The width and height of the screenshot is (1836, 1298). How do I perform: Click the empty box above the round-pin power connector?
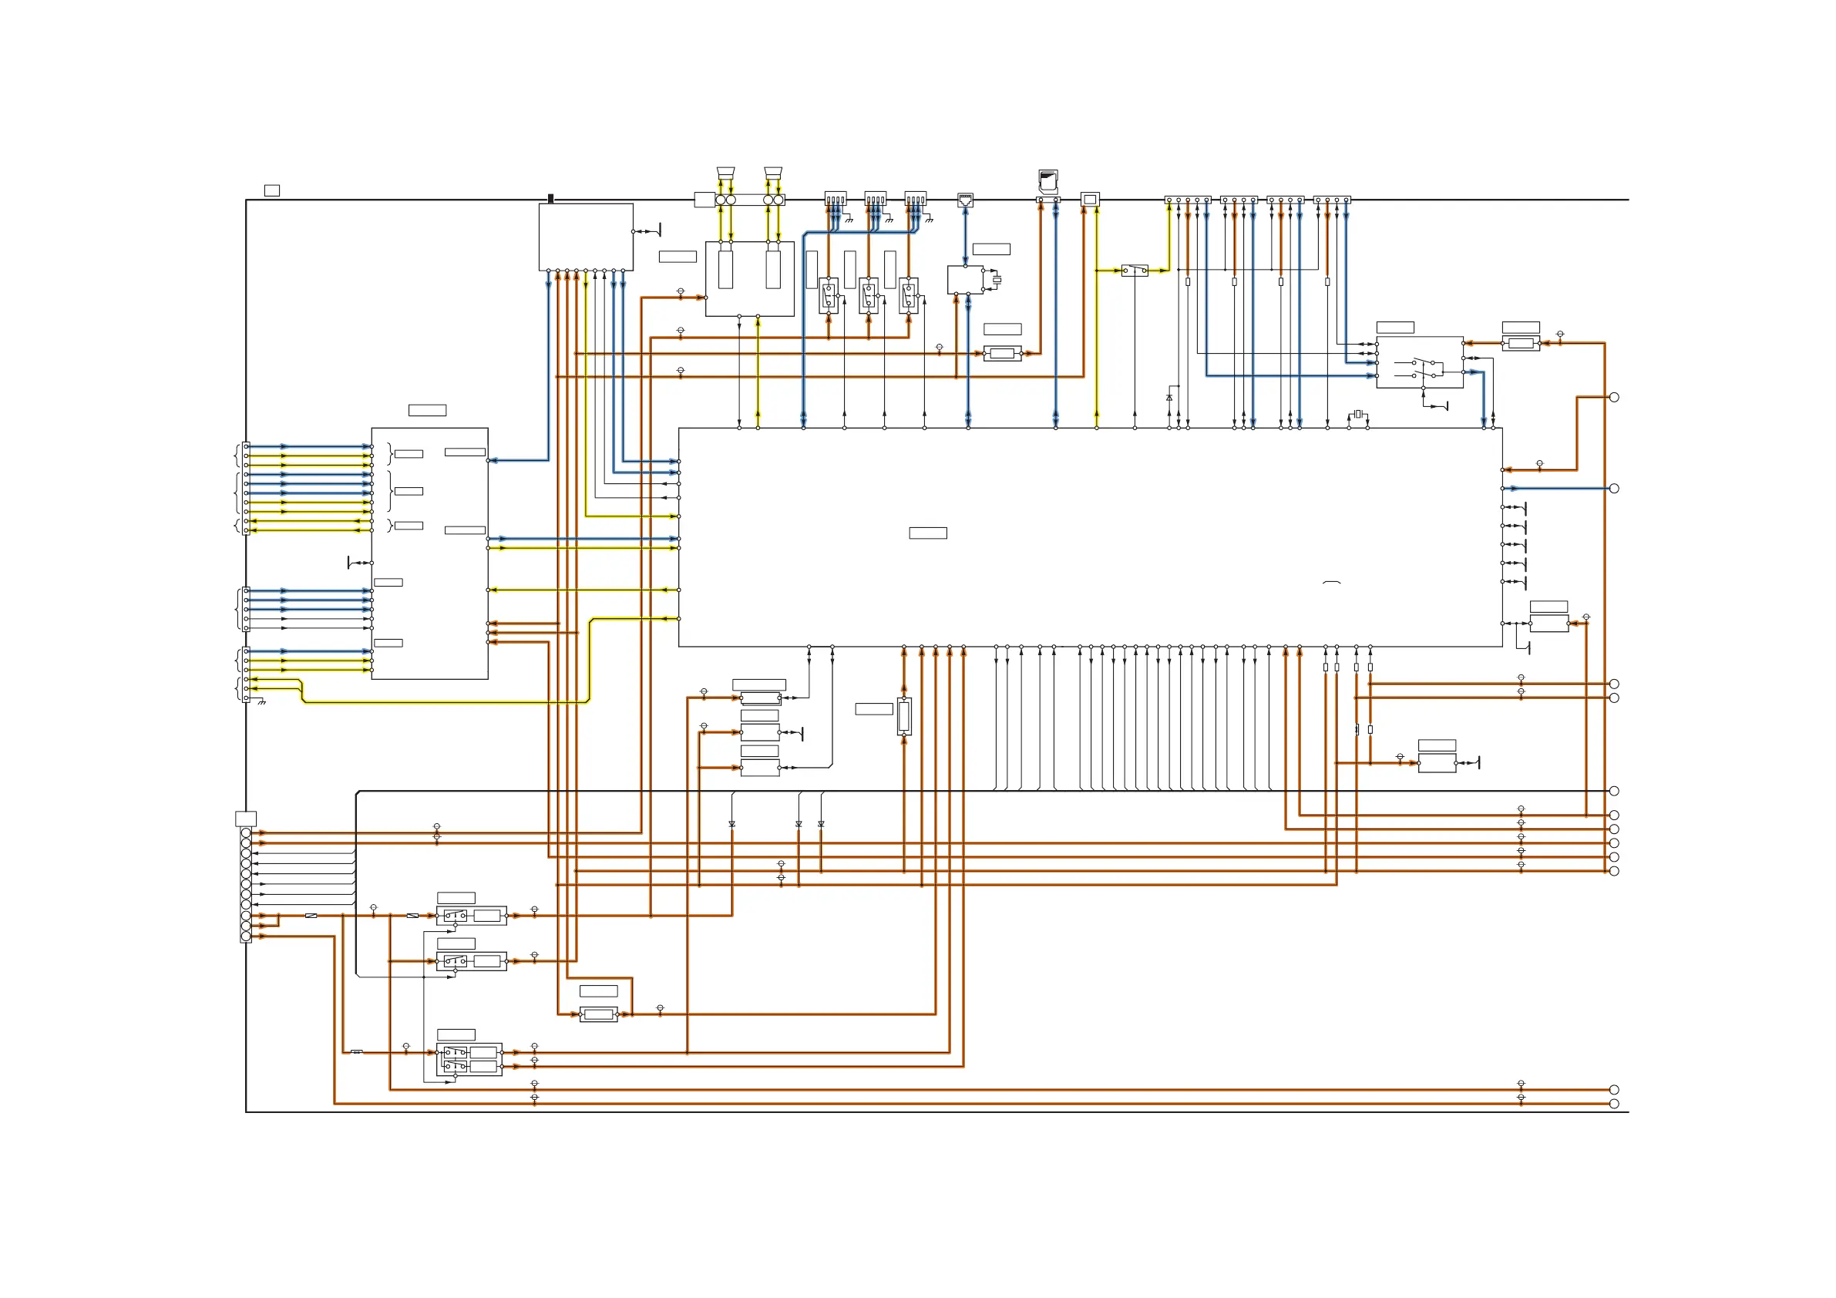click(x=245, y=819)
